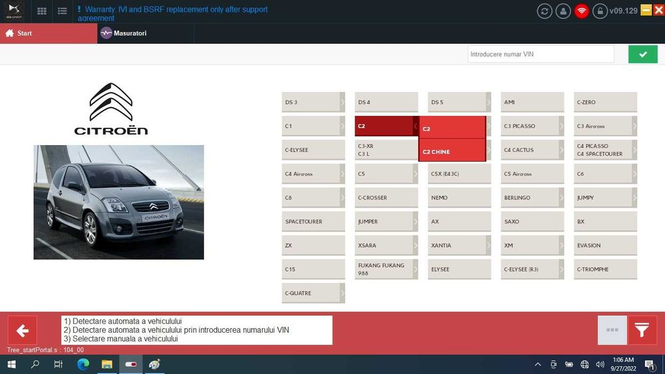665x374 pixels.
Task: Select the C2 CHINE submenu option
Action: (452, 150)
